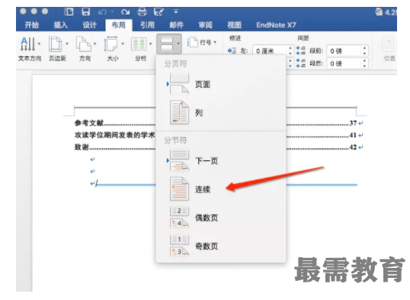Image resolution: width=410 pixels, height=300 pixels.
Task: Click the Print icon in title bar
Action: coord(142,11)
